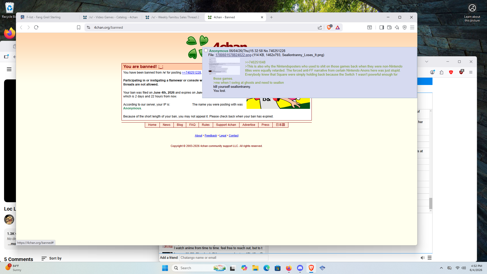Open the News link in the 4chan nav bar

(x=167, y=125)
